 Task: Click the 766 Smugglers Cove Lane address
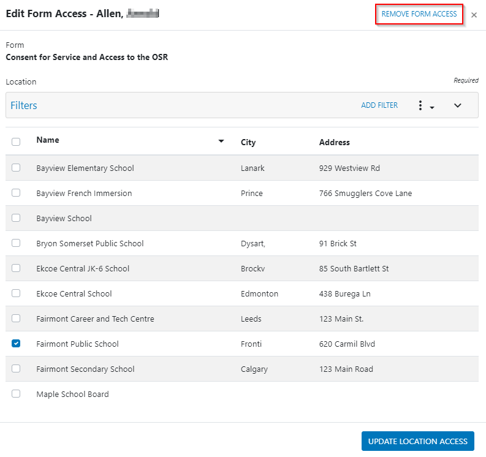[365, 194]
